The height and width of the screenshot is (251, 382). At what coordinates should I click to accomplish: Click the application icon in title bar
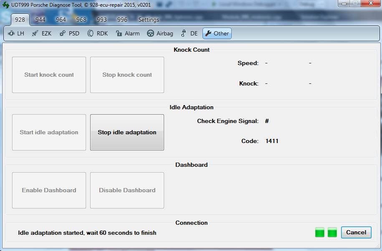click(5, 5)
